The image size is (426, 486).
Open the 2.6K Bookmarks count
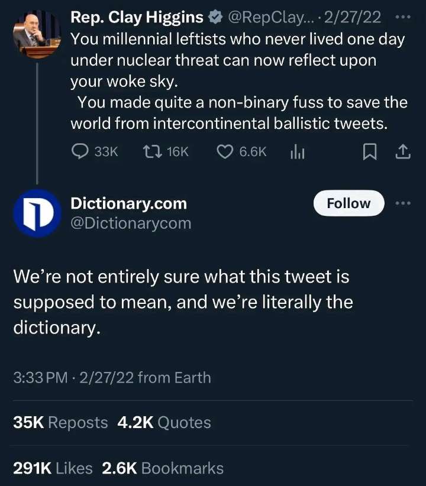click(163, 469)
